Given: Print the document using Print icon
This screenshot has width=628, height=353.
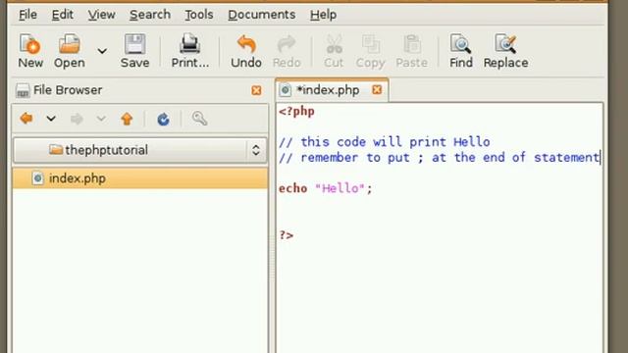Looking at the screenshot, I should tap(189, 51).
